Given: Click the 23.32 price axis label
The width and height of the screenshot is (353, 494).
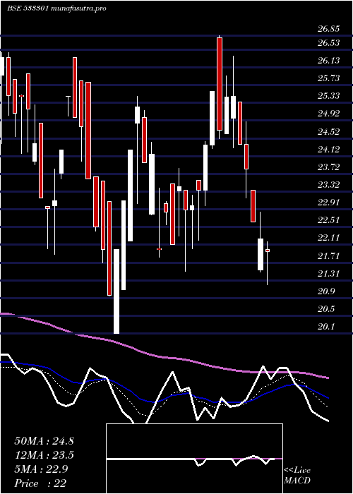Looking at the screenshot, I should point(329,184).
